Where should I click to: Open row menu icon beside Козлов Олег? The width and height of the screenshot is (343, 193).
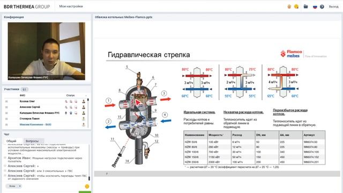pyautogui.click(x=6, y=101)
